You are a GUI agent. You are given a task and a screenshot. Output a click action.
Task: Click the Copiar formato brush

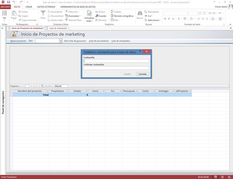coord(27,20)
